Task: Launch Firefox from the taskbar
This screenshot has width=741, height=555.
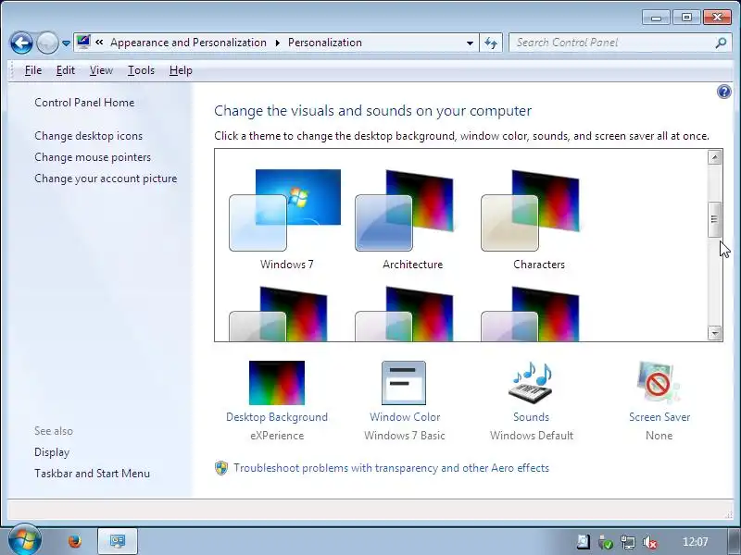Action: tap(74, 541)
